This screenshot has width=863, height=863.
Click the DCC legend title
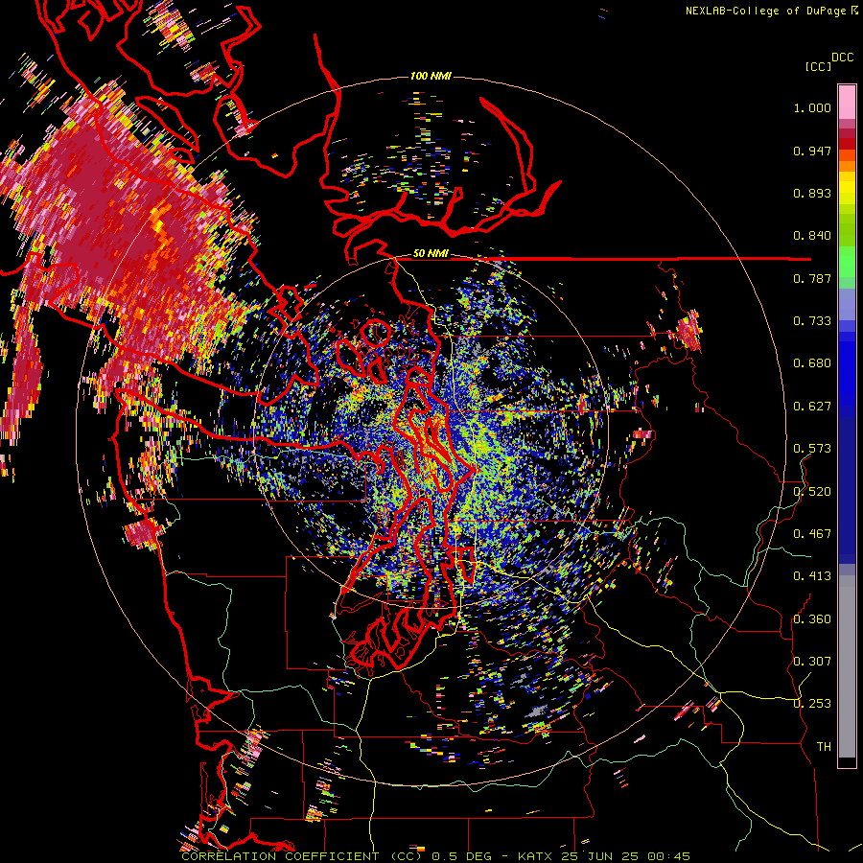click(x=843, y=58)
